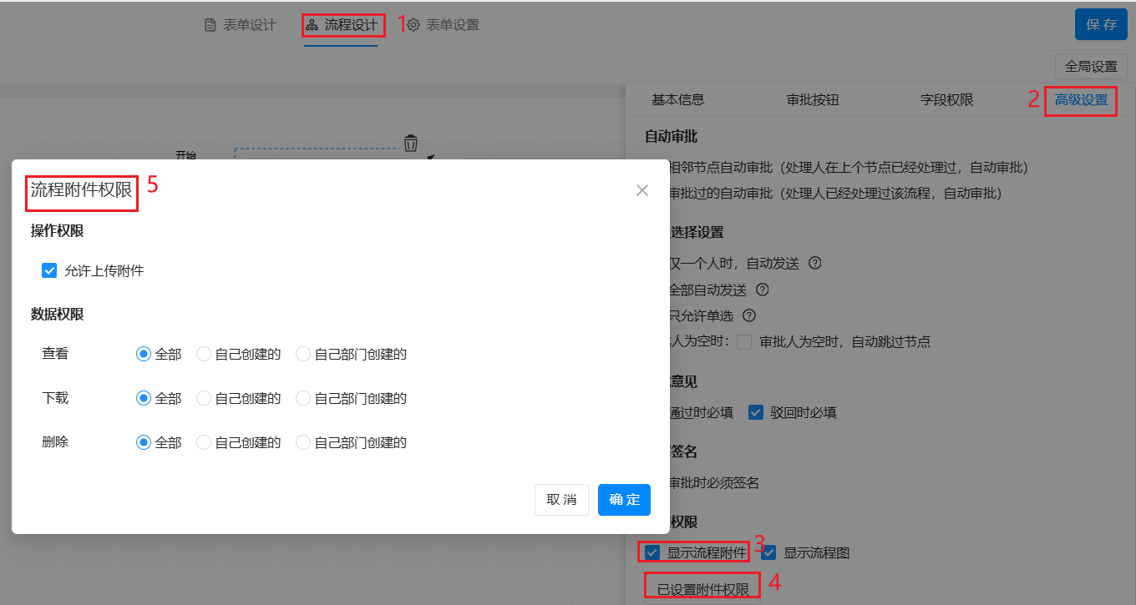Select 全部 for 删除 permission

click(x=144, y=442)
